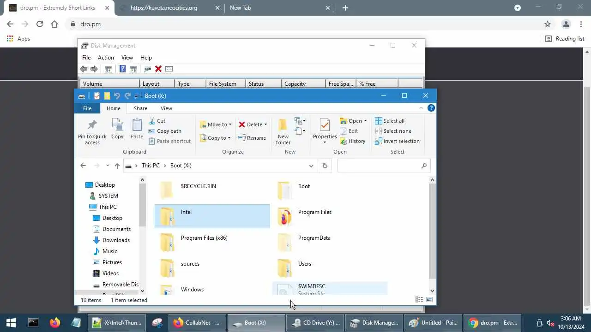Open Chrome Reading list
The image size is (591, 332).
click(565, 39)
